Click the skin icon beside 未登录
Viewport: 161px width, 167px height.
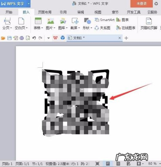(156, 4)
